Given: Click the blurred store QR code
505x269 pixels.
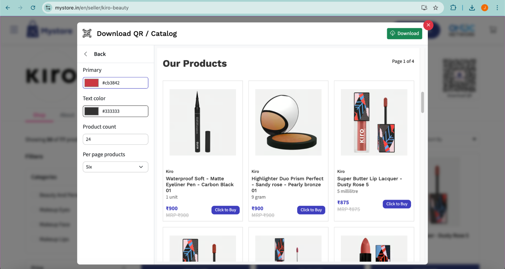Looking at the screenshot, I should click(x=459, y=75).
